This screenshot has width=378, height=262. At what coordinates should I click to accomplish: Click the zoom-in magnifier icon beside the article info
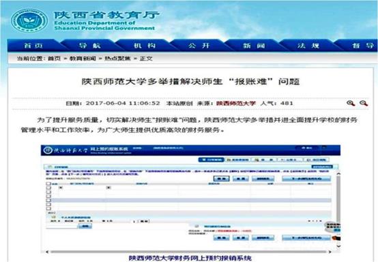[351, 104]
